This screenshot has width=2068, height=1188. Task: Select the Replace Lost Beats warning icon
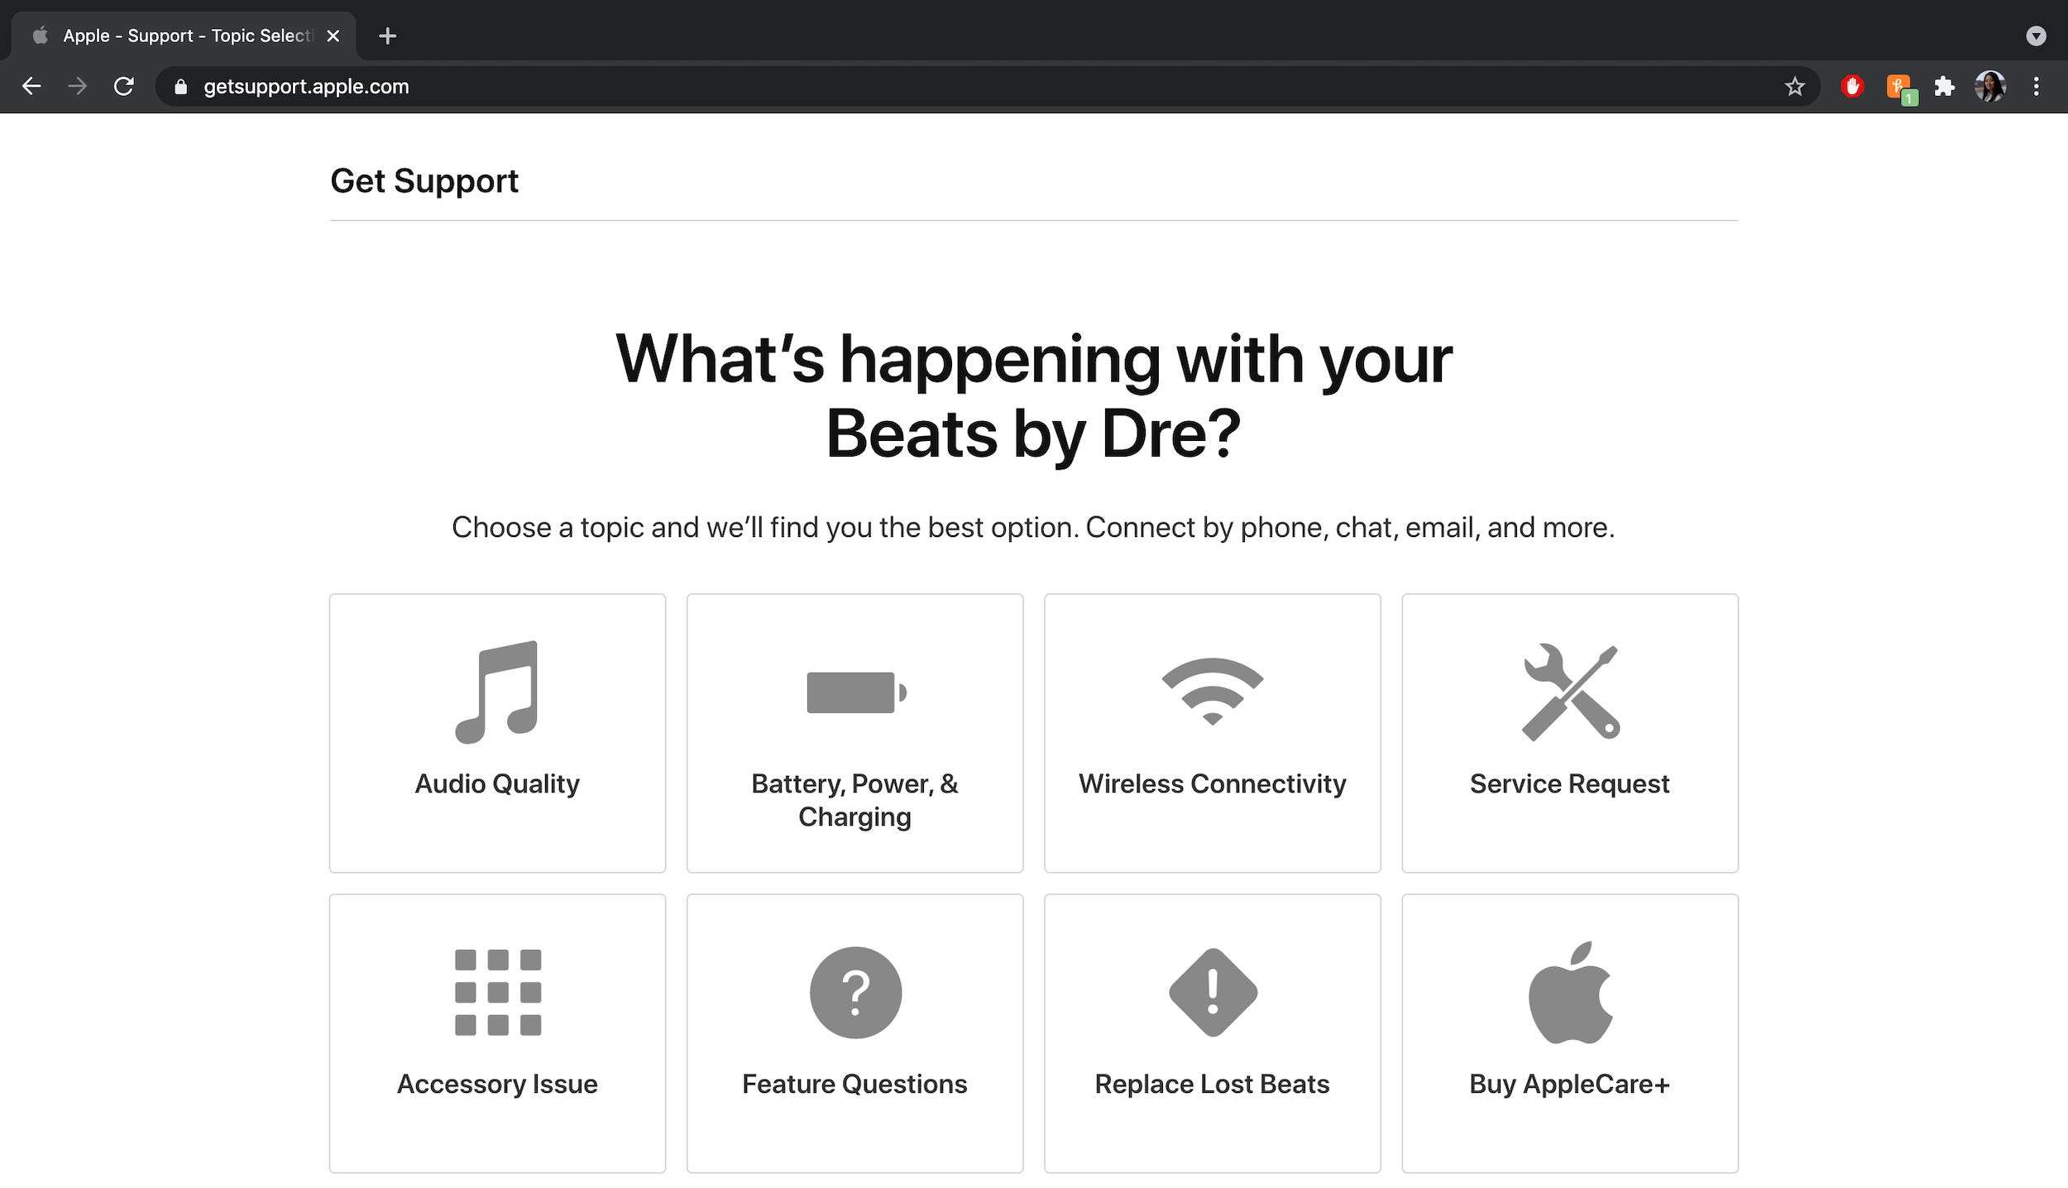(1212, 992)
